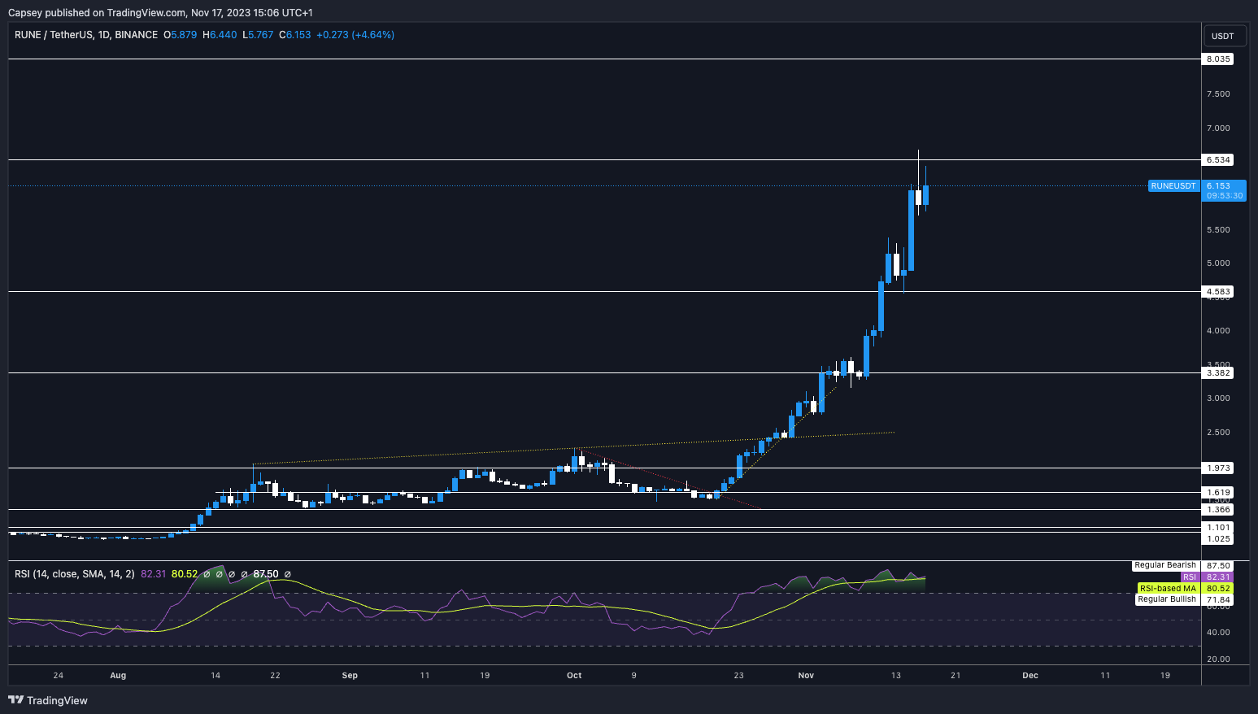Click the L5.767 low value in the header

pyautogui.click(x=258, y=35)
